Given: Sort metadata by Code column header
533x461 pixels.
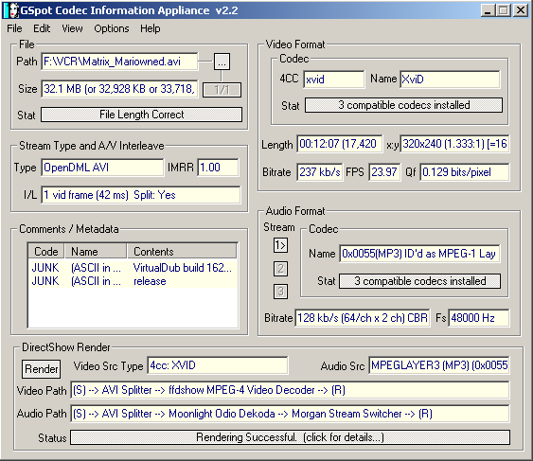Looking at the screenshot, I should tap(46, 252).
